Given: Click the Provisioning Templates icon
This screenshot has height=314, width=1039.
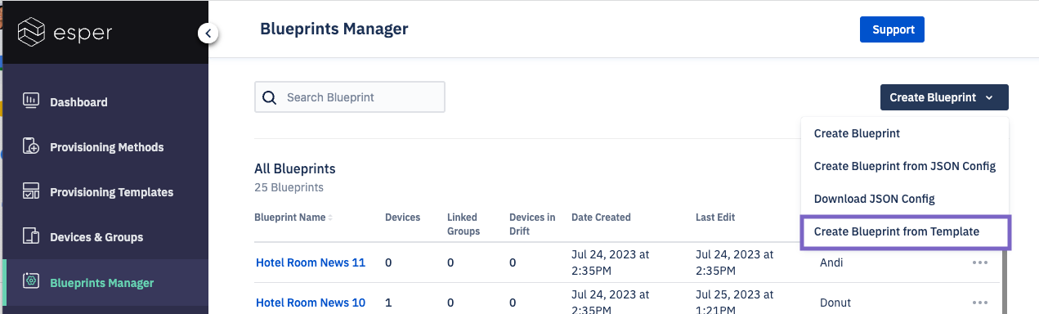Looking at the screenshot, I should [x=30, y=191].
